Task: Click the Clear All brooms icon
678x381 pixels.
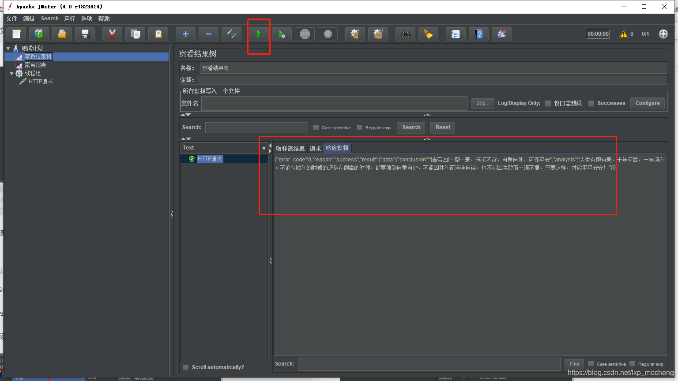Action: [378, 34]
